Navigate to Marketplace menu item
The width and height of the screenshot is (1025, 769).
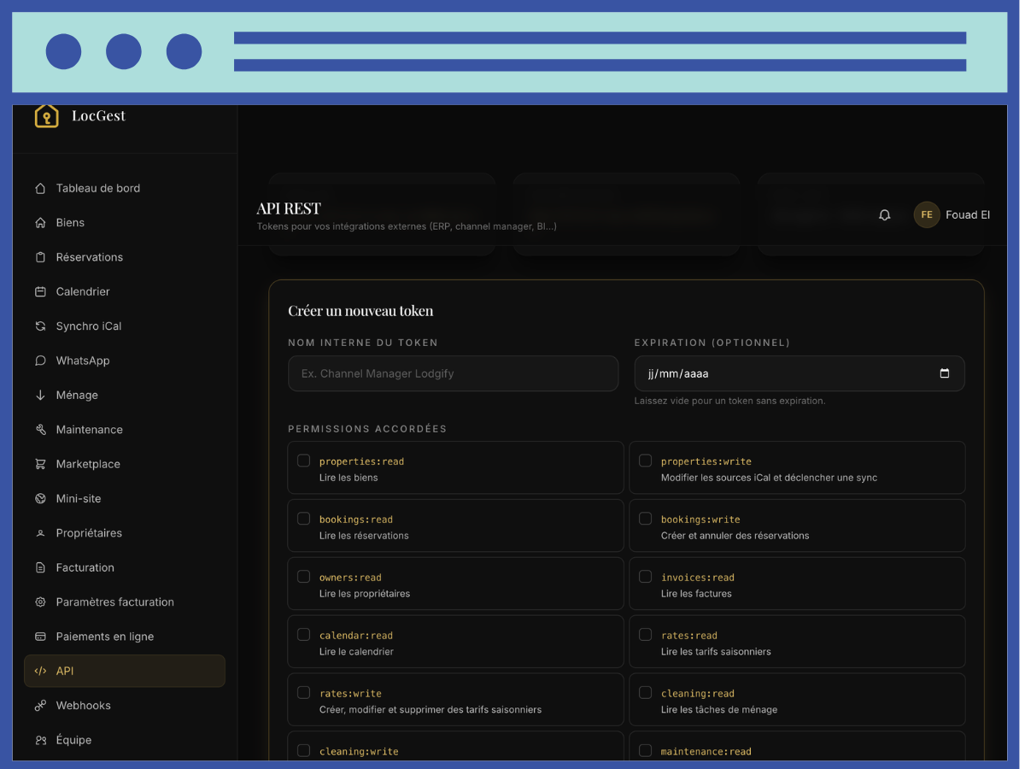tap(125, 464)
